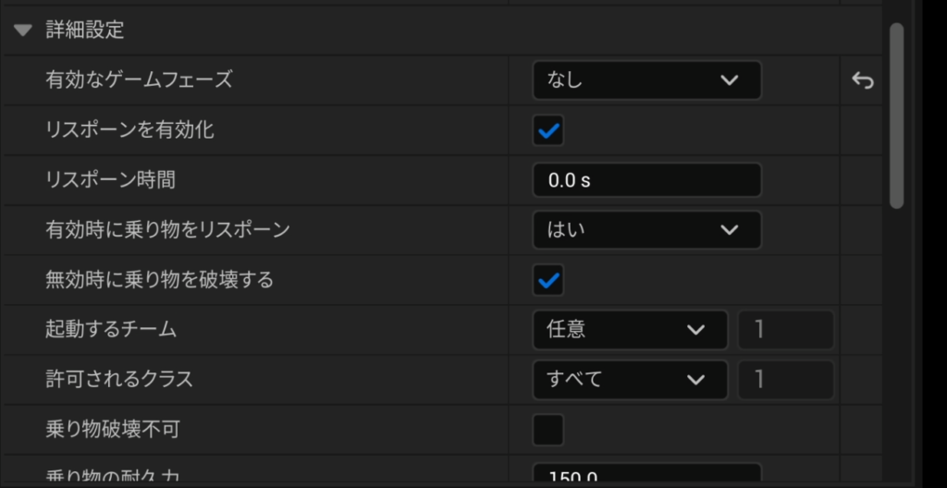
Task: Collapse the 詳細設定 section triangle
Action: pos(23,30)
